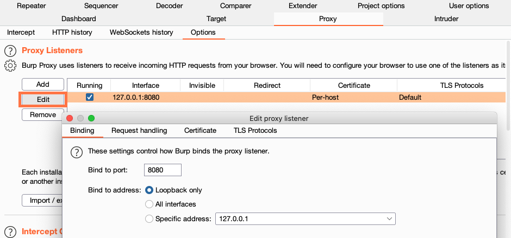Open the Project options tab
This screenshot has height=238, width=511.
pos(381,6)
